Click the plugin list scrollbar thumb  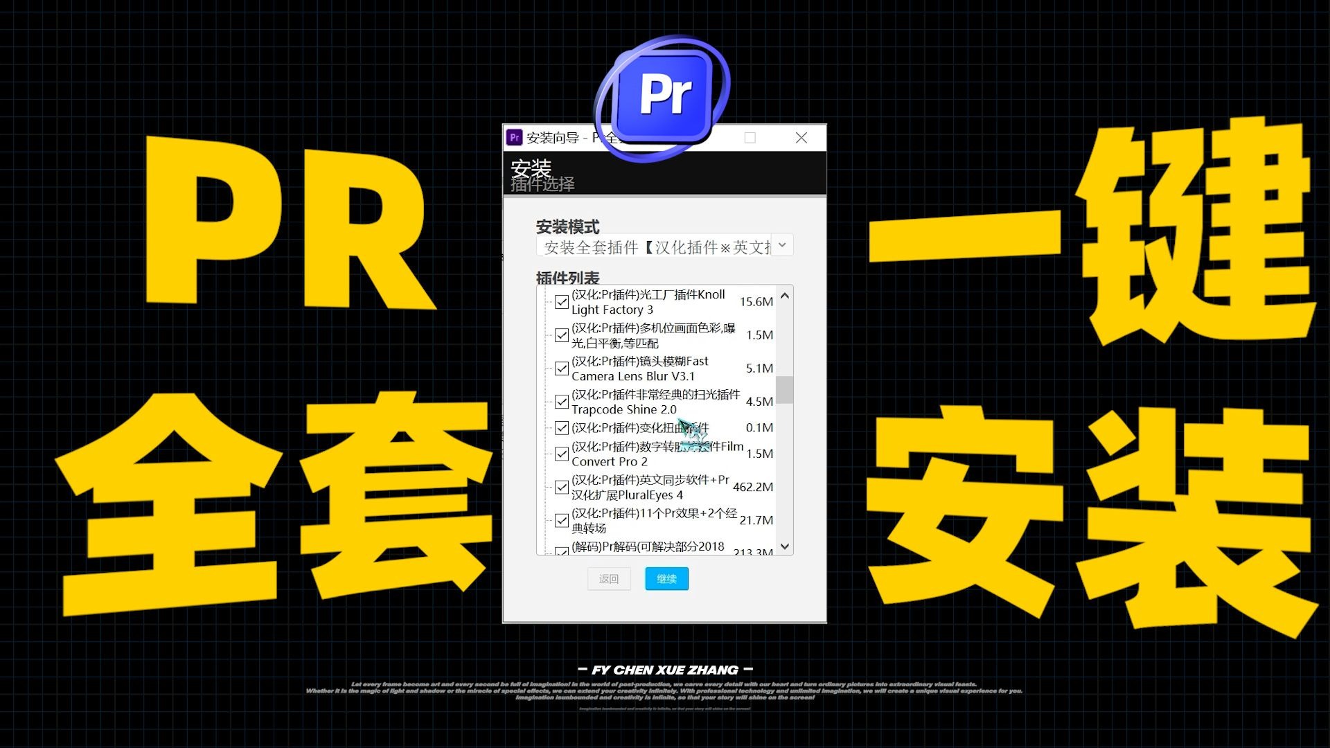pyautogui.click(x=784, y=389)
